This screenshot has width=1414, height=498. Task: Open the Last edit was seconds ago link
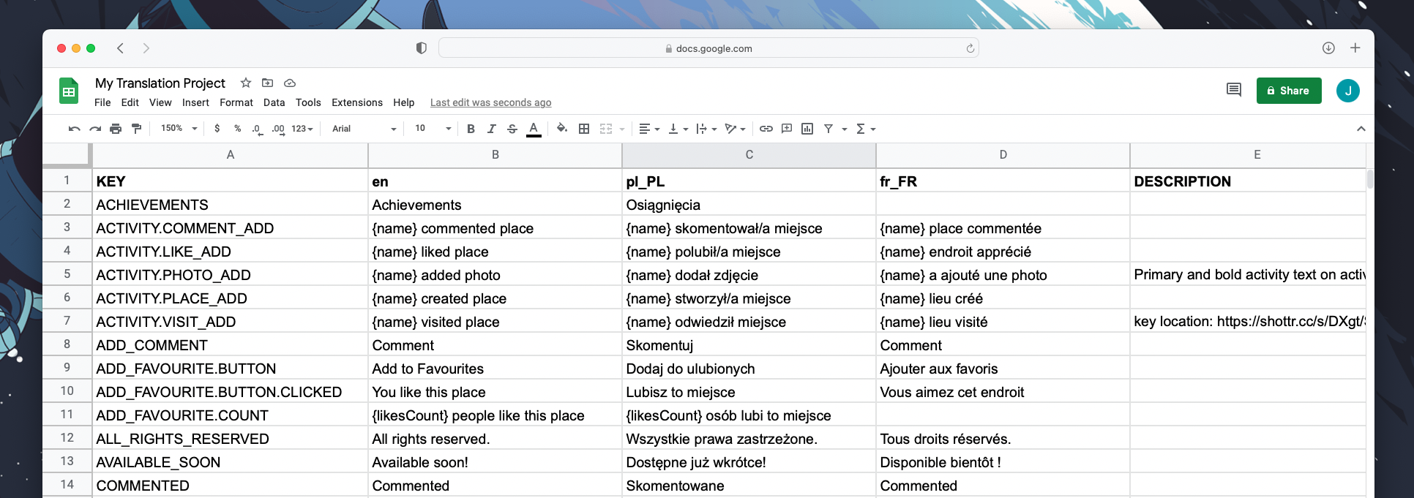click(x=490, y=102)
